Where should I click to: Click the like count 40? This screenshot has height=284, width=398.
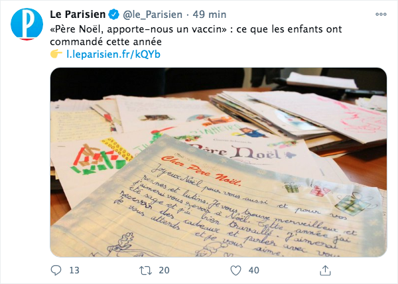tap(254, 271)
